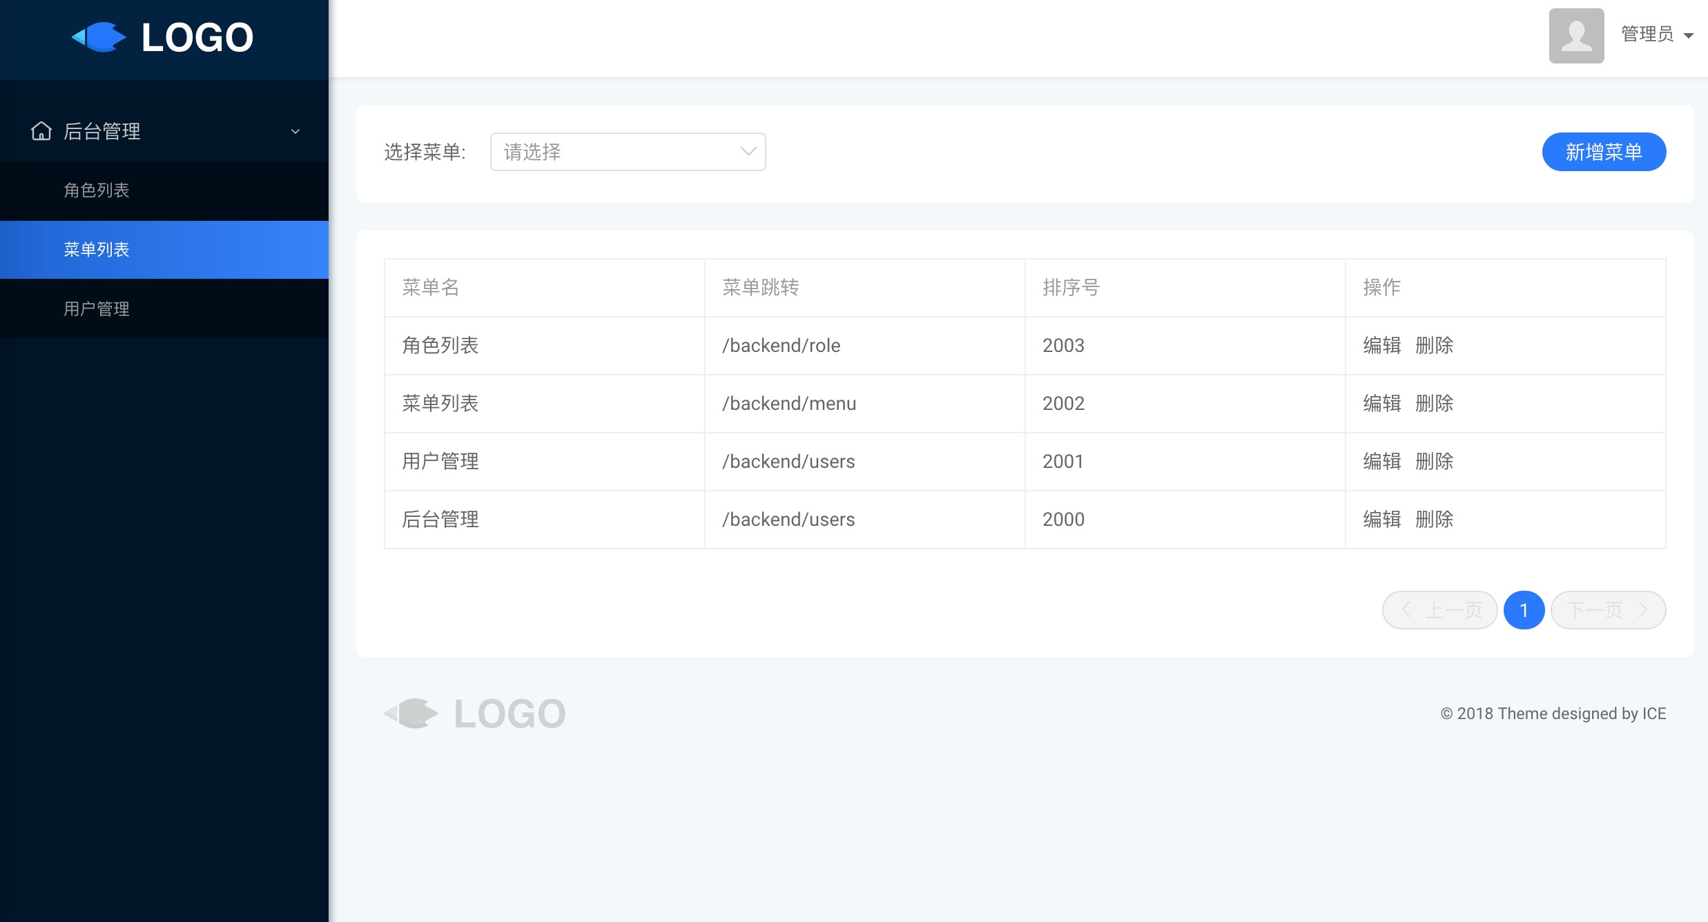The height and width of the screenshot is (922, 1708).
Task: Click the gray footer LOGO icon
Action: (411, 713)
